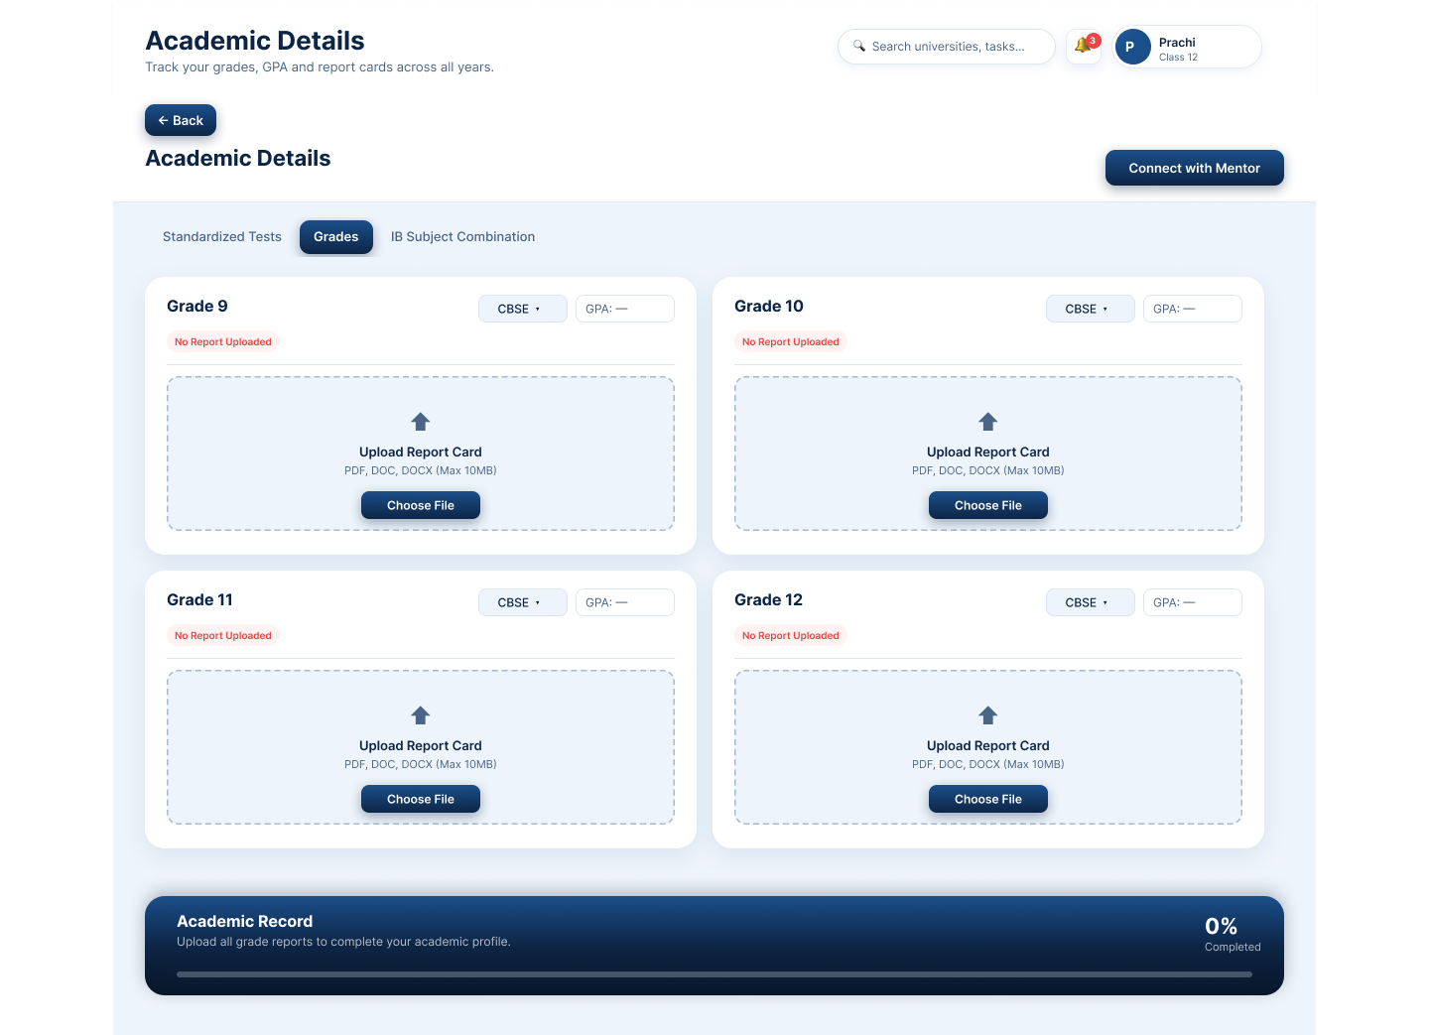This screenshot has width=1429, height=1035.
Task: Click the Grade 11 GPA field
Action: click(625, 602)
